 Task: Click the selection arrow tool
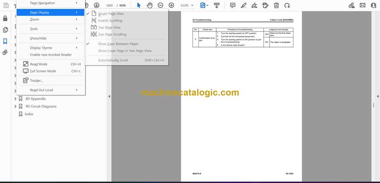point(139,5)
